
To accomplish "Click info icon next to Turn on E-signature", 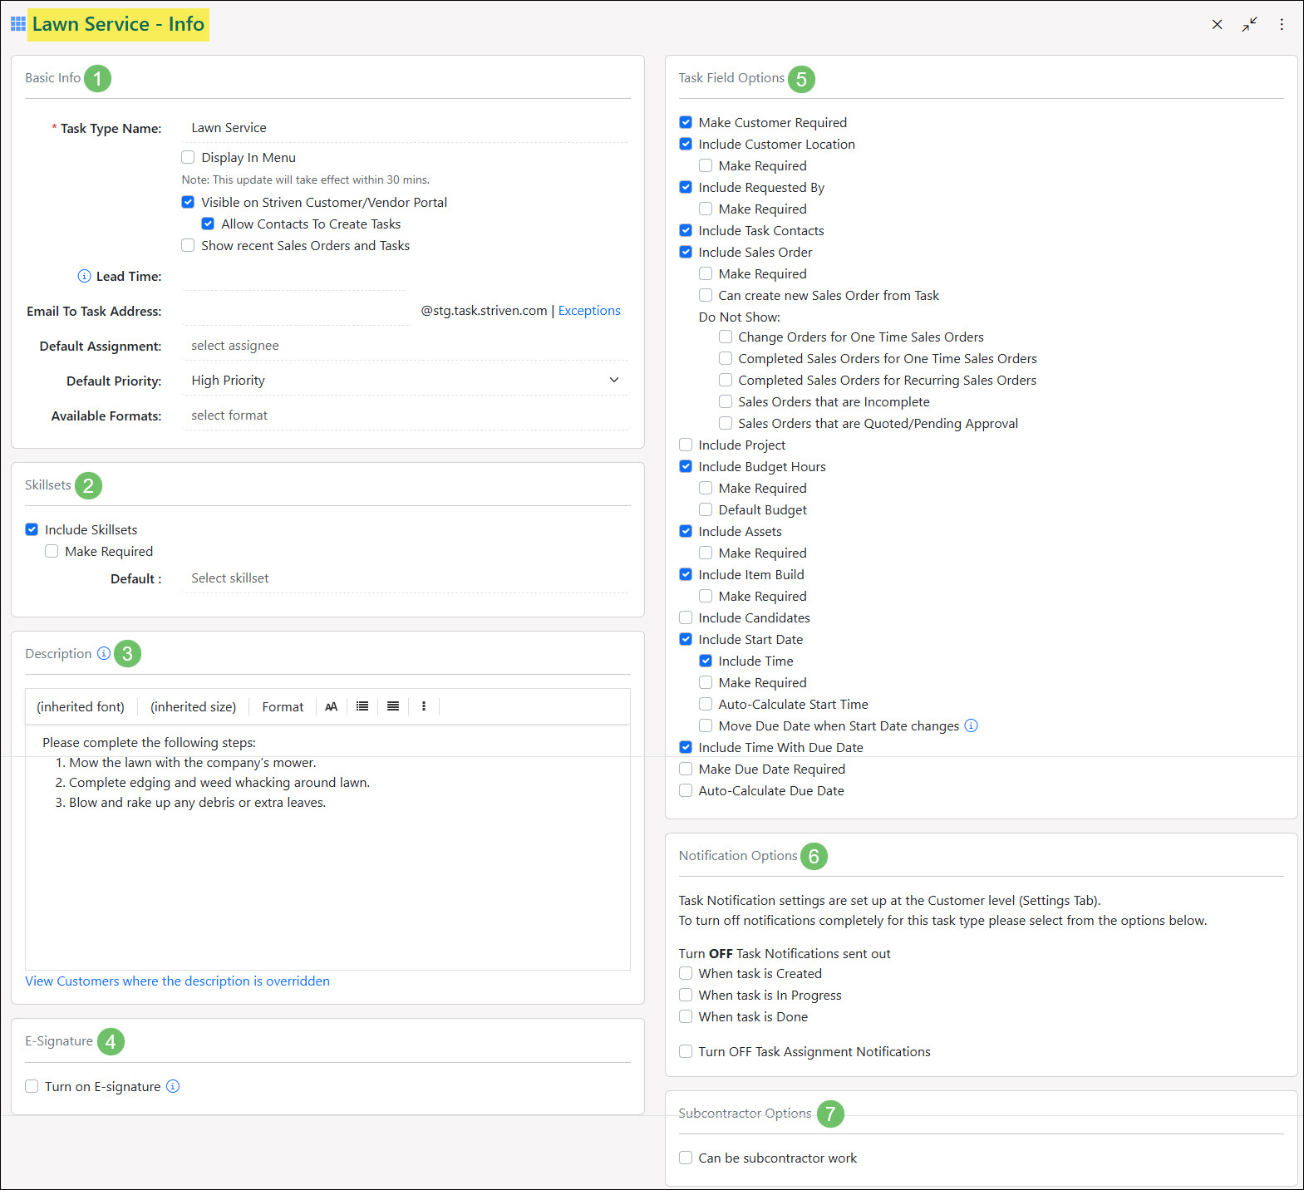I will [x=173, y=1086].
